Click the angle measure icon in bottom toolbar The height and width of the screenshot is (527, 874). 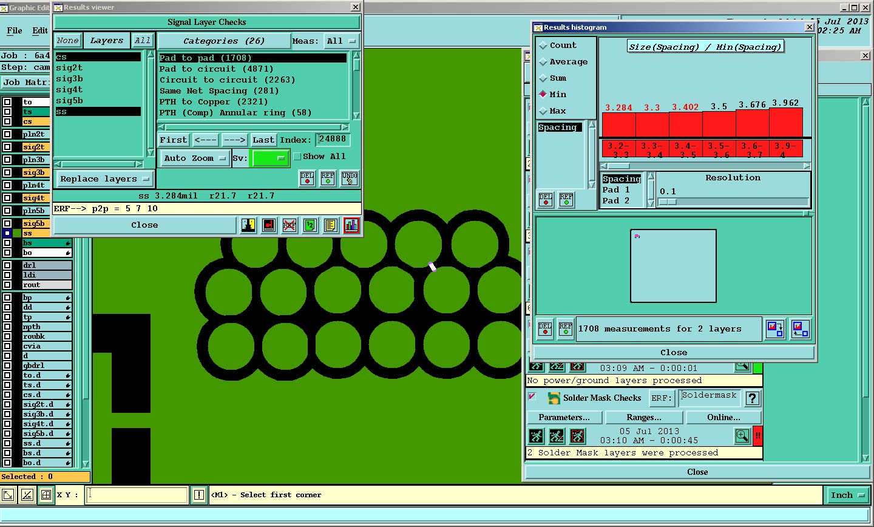(27, 495)
